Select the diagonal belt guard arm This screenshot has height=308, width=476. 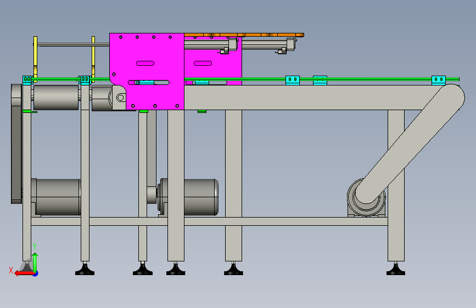(x=410, y=143)
